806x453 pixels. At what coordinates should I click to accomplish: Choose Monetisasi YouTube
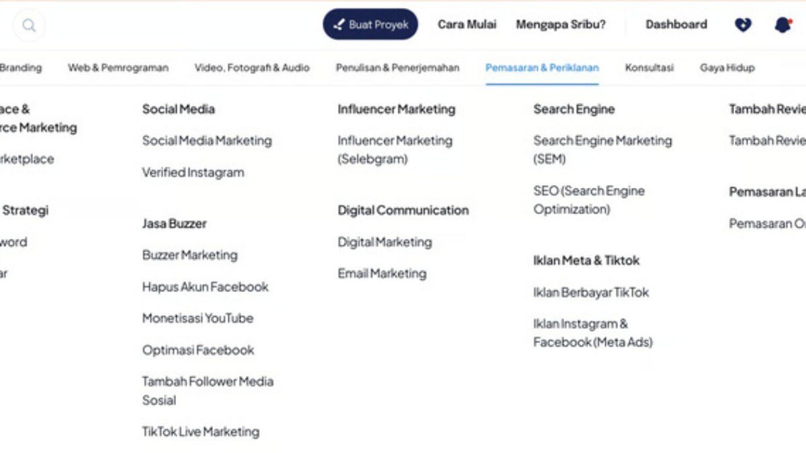197,318
